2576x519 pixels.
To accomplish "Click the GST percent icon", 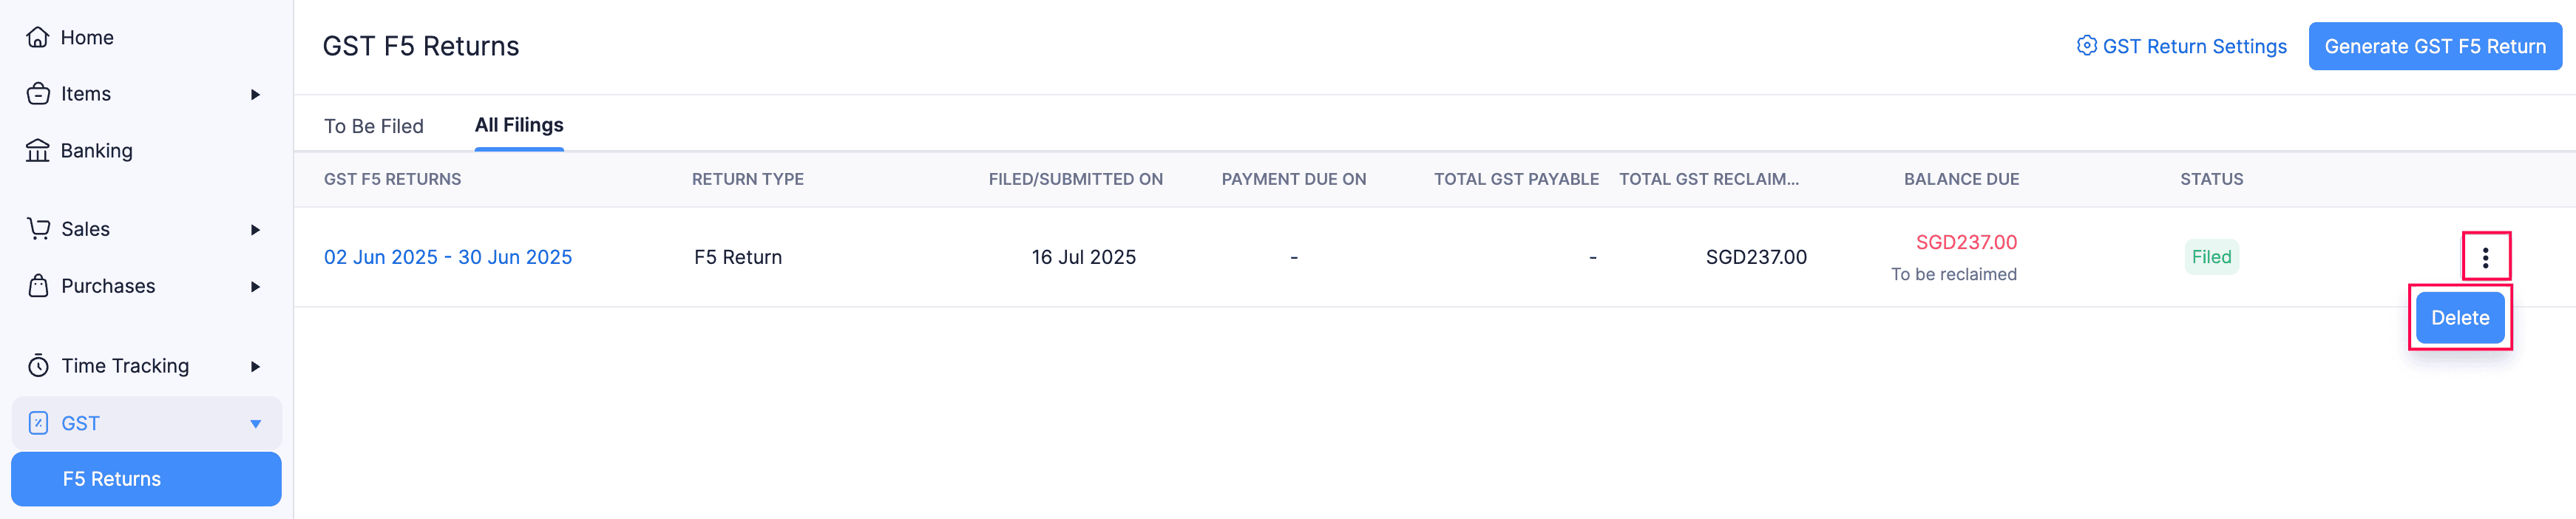I will tap(38, 423).
